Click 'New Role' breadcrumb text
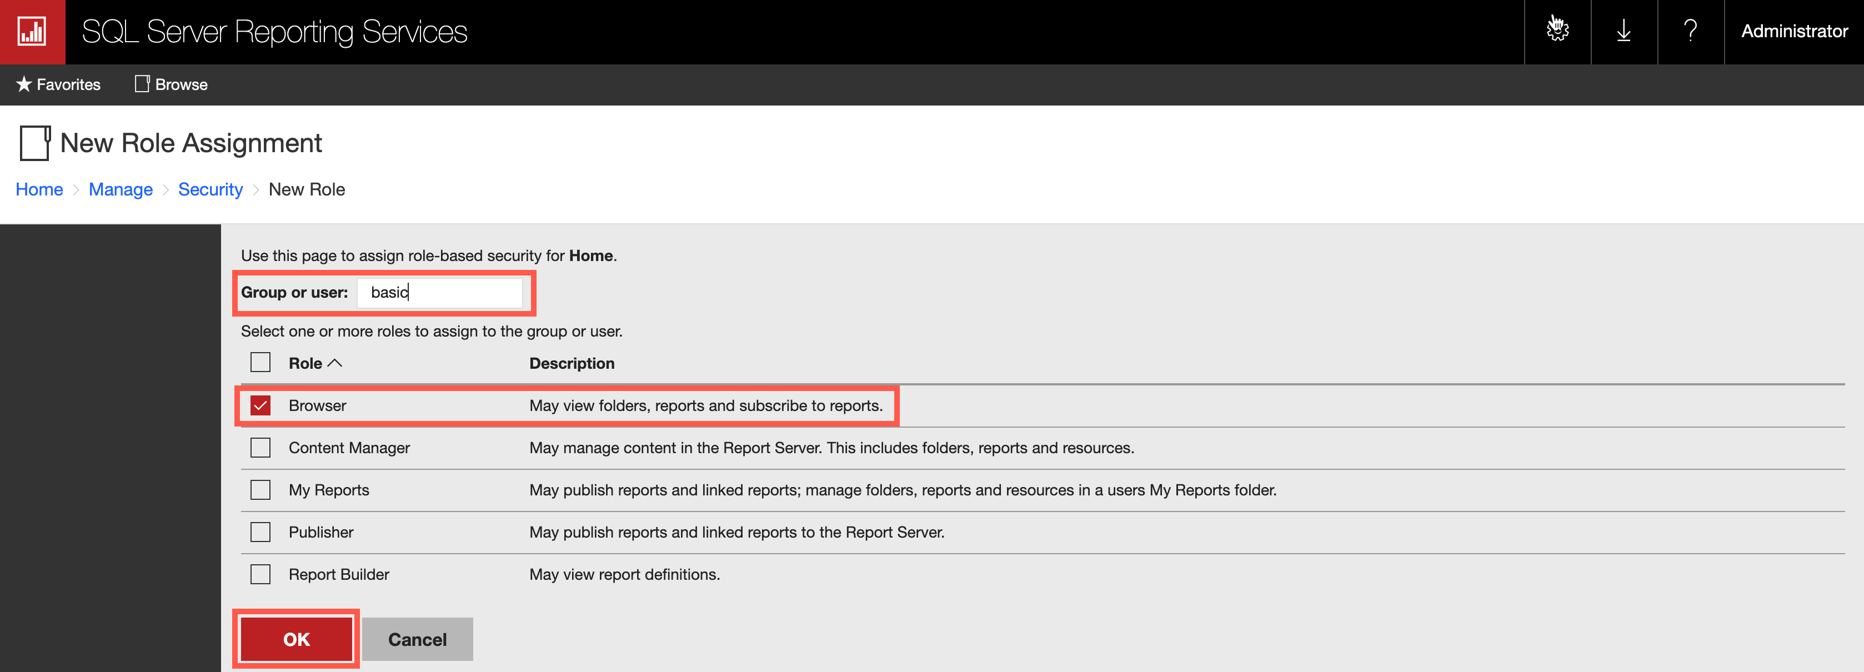The width and height of the screenshot is (1864, 672). pyautogui.click(x=307, y=189)
